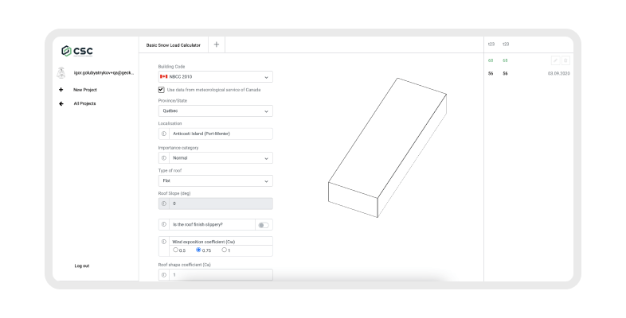Expand the Province/State dropdown
This screenshot has width=626, height=318.
tap(215, 112)
